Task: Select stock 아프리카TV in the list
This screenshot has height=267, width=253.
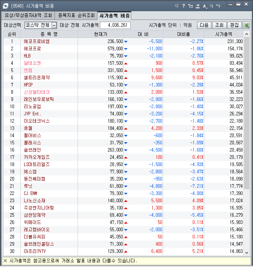Action: click(x=35, y=251)
